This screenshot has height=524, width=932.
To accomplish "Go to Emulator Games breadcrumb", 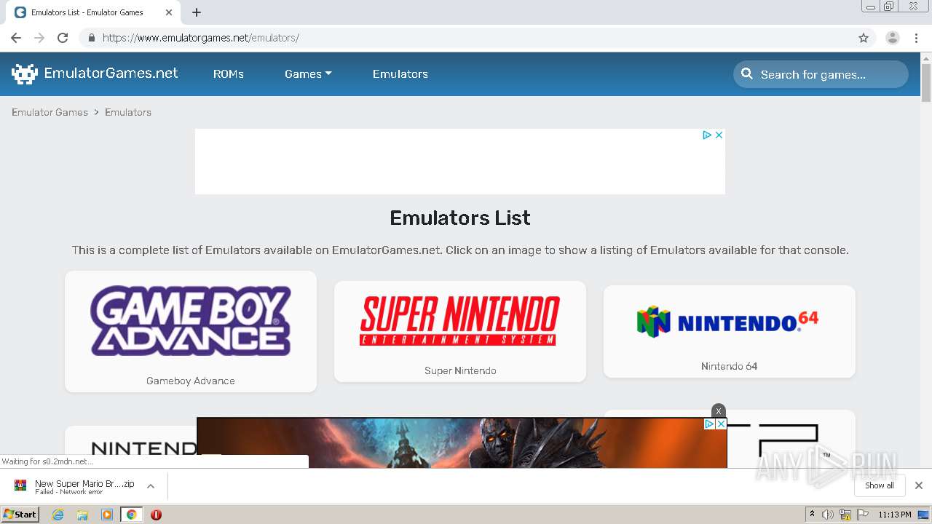I will [50, 112].
